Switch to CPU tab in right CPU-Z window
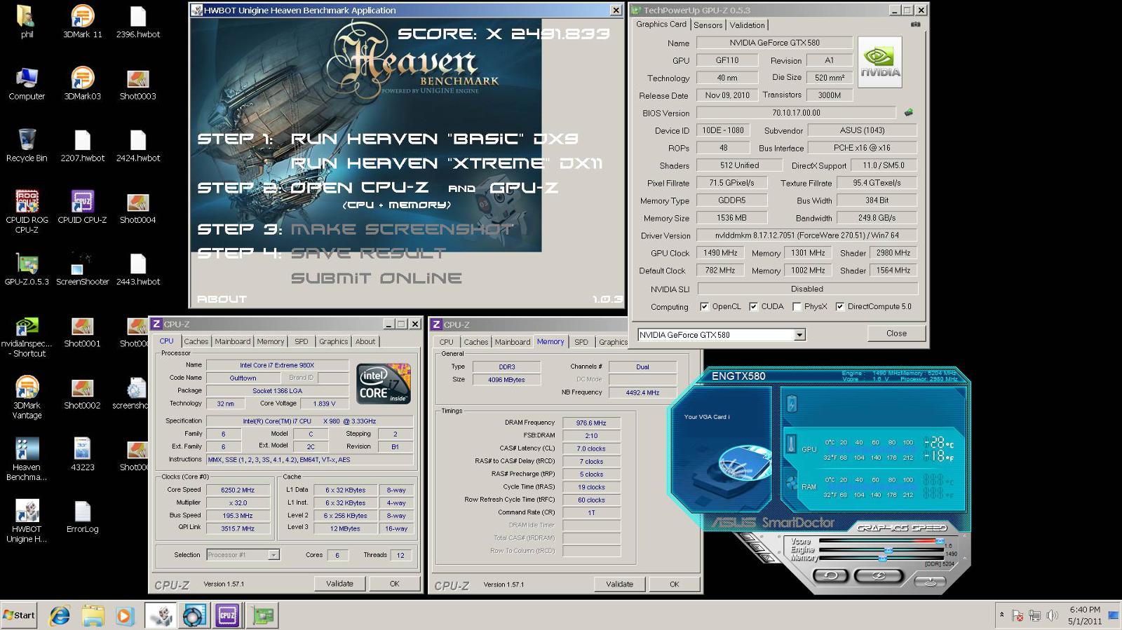This screenshot has height=630, width=1122. [446, 342]
